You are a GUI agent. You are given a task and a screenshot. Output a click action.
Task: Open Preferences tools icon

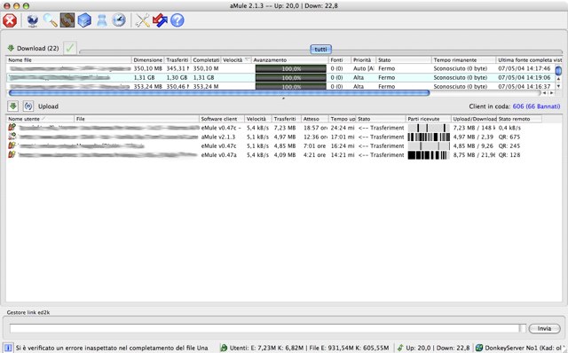coord(142,20)
